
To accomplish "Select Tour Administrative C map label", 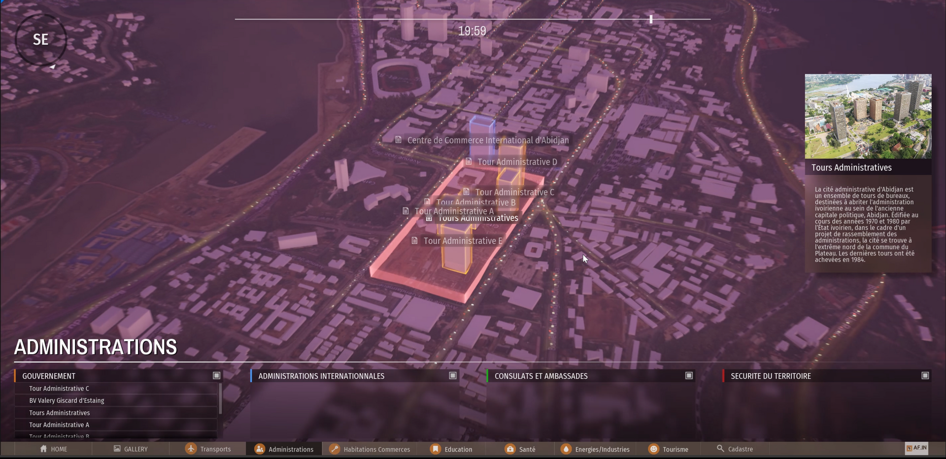I will (515, 192).
